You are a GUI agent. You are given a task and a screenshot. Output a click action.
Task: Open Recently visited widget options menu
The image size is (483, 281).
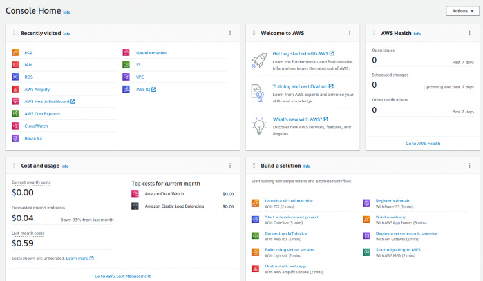[x=230, y=33]
